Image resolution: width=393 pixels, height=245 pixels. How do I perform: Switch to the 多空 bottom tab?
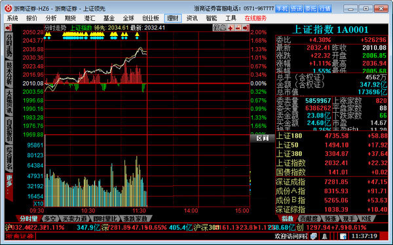[x=50, y=219]
